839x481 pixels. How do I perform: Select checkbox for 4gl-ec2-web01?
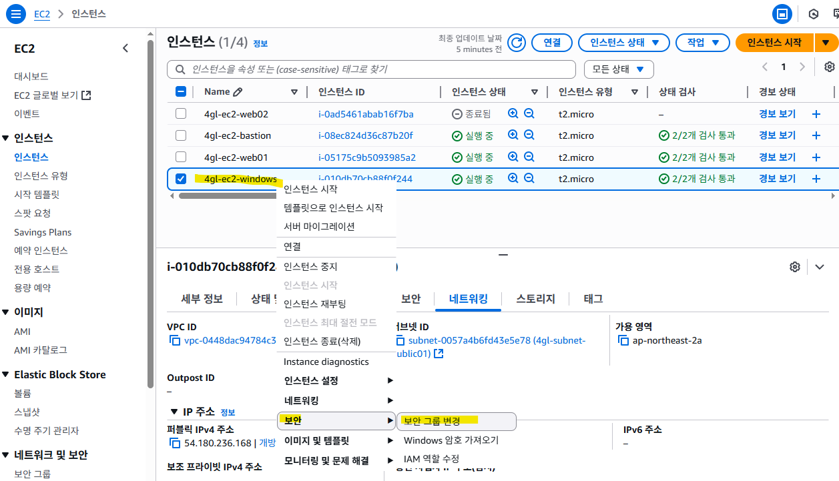coord(181,157)
